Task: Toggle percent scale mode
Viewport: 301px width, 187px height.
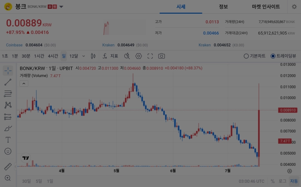Action: click(x=272, y=181)
